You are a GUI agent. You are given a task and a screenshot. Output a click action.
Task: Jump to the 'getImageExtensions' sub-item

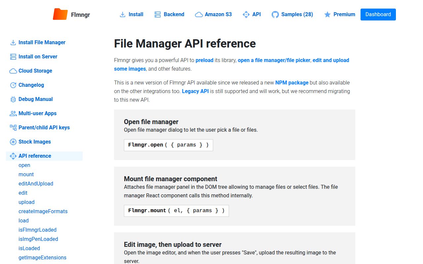pyautogui.click(x=42, y=258)
